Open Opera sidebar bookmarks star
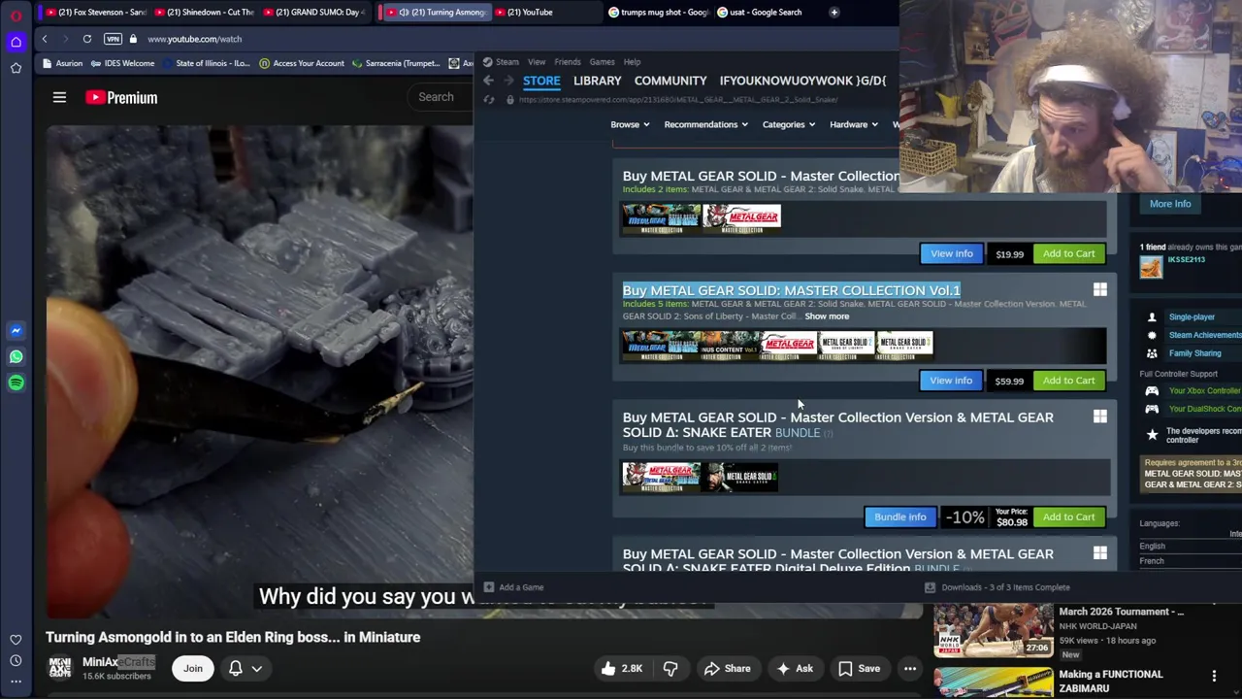 [16, 68]
